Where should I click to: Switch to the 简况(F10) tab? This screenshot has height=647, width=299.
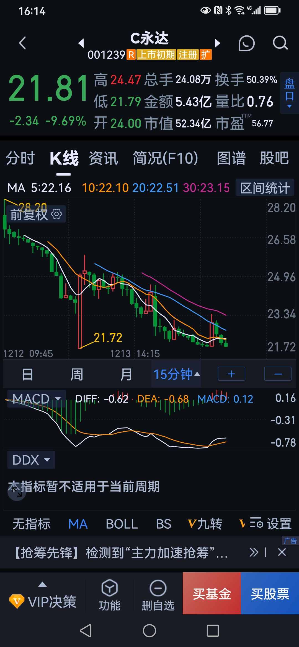coord(166,158)
